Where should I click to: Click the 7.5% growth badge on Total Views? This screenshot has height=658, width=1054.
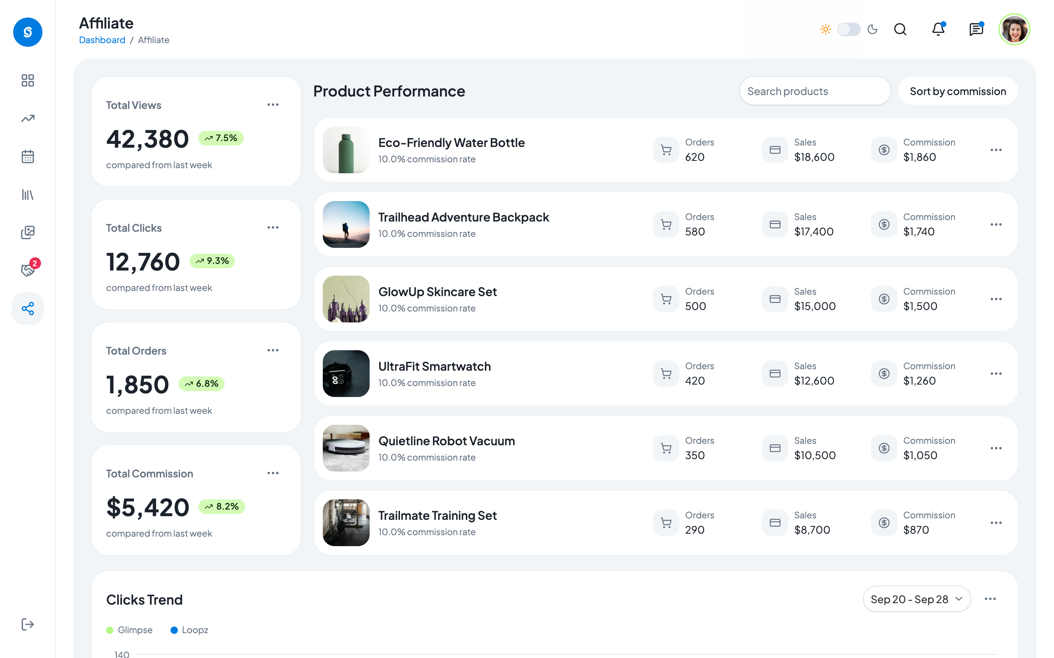point(221,138)
